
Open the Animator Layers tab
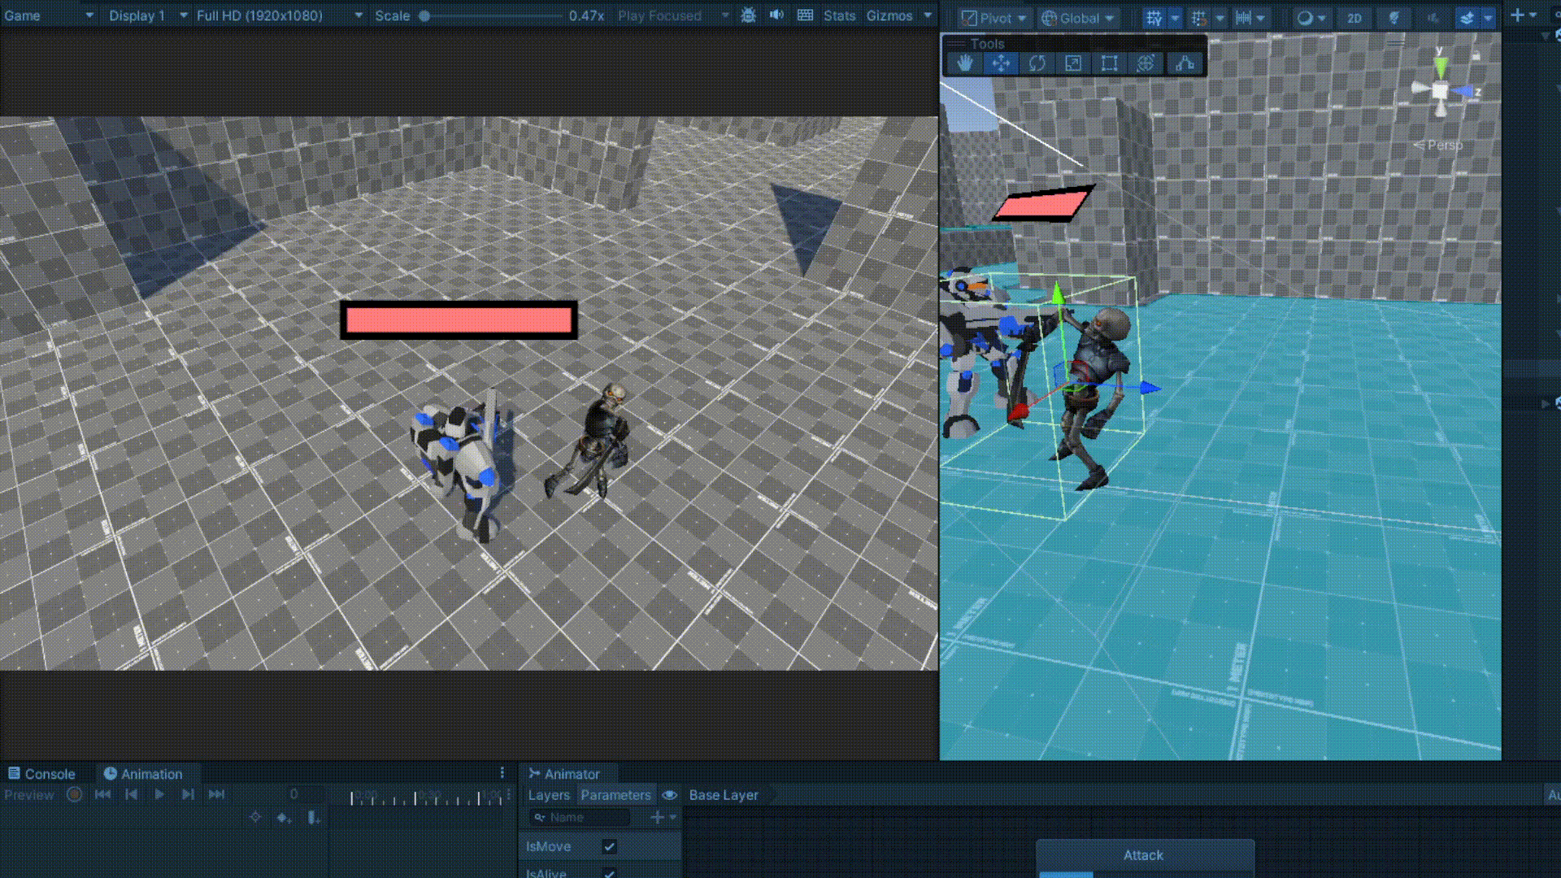[x=549, y=795]
